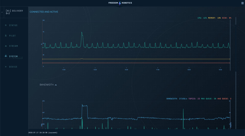
Task: Click the Device circle icon
Action: point(6,67)
